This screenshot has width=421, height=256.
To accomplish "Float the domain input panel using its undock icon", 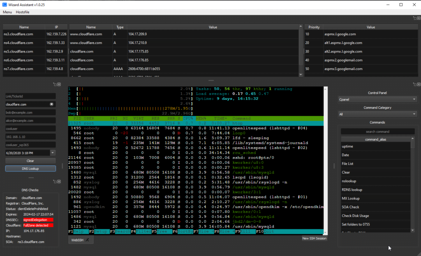I will [x=55, y=85].
